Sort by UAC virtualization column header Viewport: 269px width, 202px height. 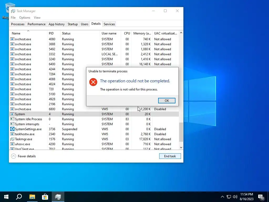[x=165, y=33]
